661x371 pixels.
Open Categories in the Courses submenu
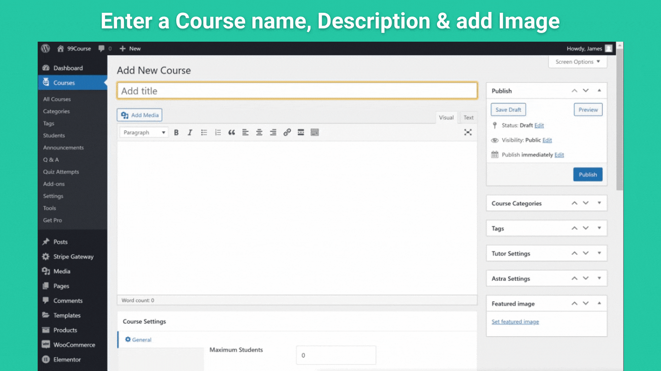coord(56,111)
